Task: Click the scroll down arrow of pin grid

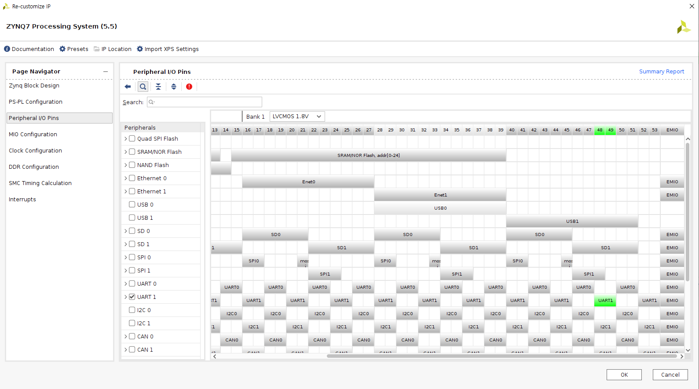Action: click(x=688, y=350)
